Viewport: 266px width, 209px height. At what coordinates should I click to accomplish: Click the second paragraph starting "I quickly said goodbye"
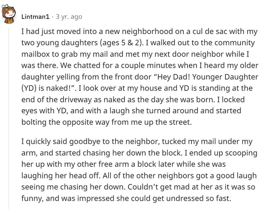click(133, 170)
